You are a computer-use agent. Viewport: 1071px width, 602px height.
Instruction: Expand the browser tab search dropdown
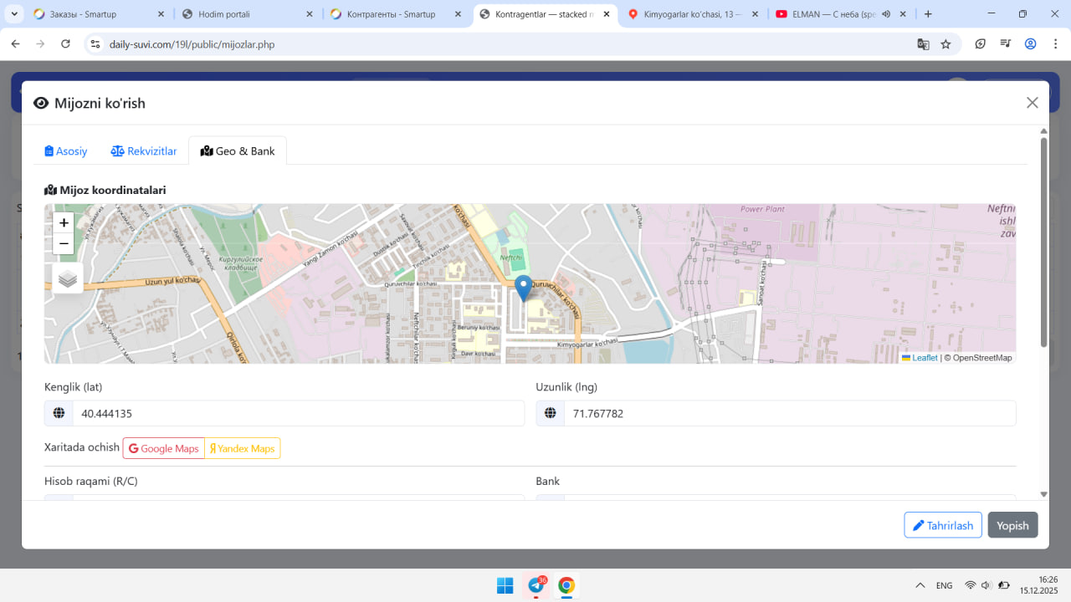tap(15, 14)
